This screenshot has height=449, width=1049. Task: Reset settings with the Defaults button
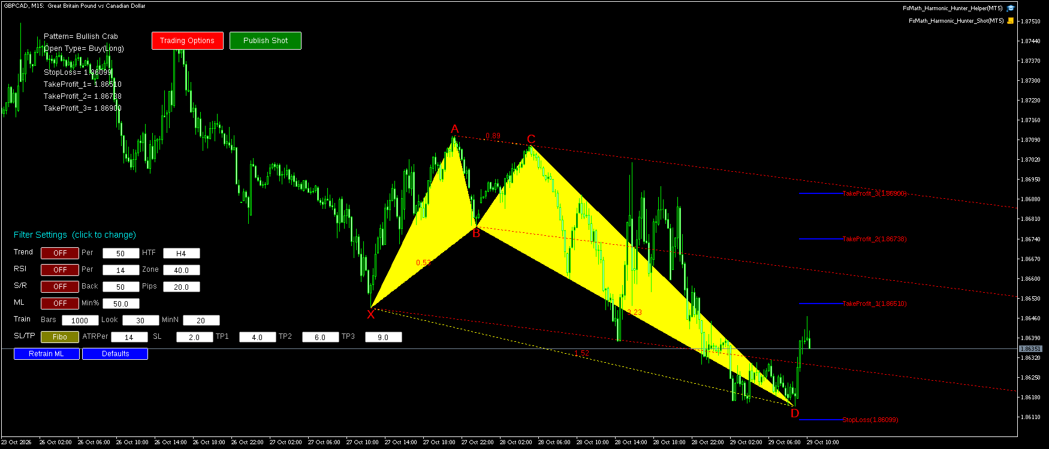(x=115, y=354)
